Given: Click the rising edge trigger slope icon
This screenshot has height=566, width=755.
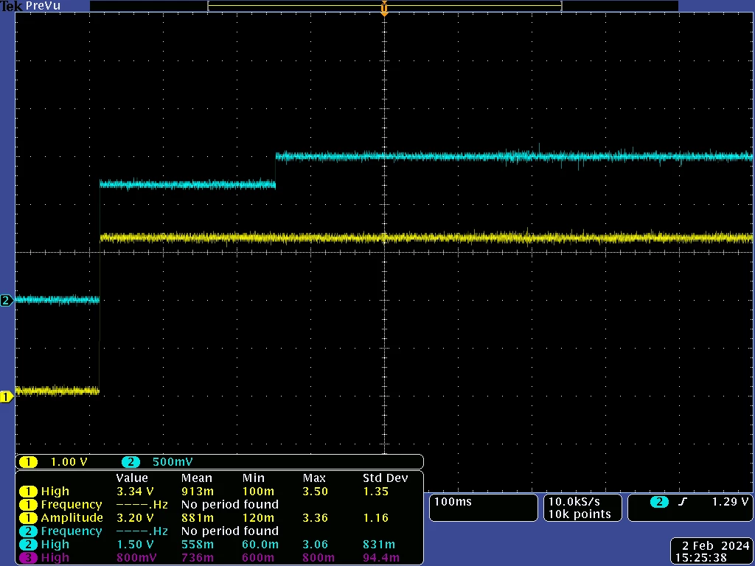Looking at the screenshot, I should 682,502.
